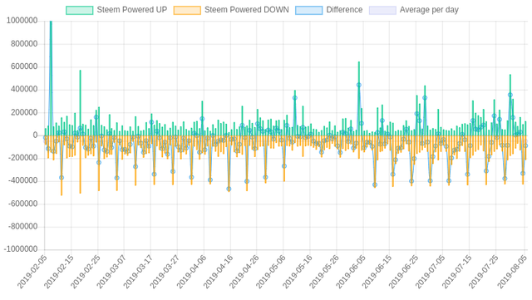Click the 400000 y-axis label

click(24, 90)
